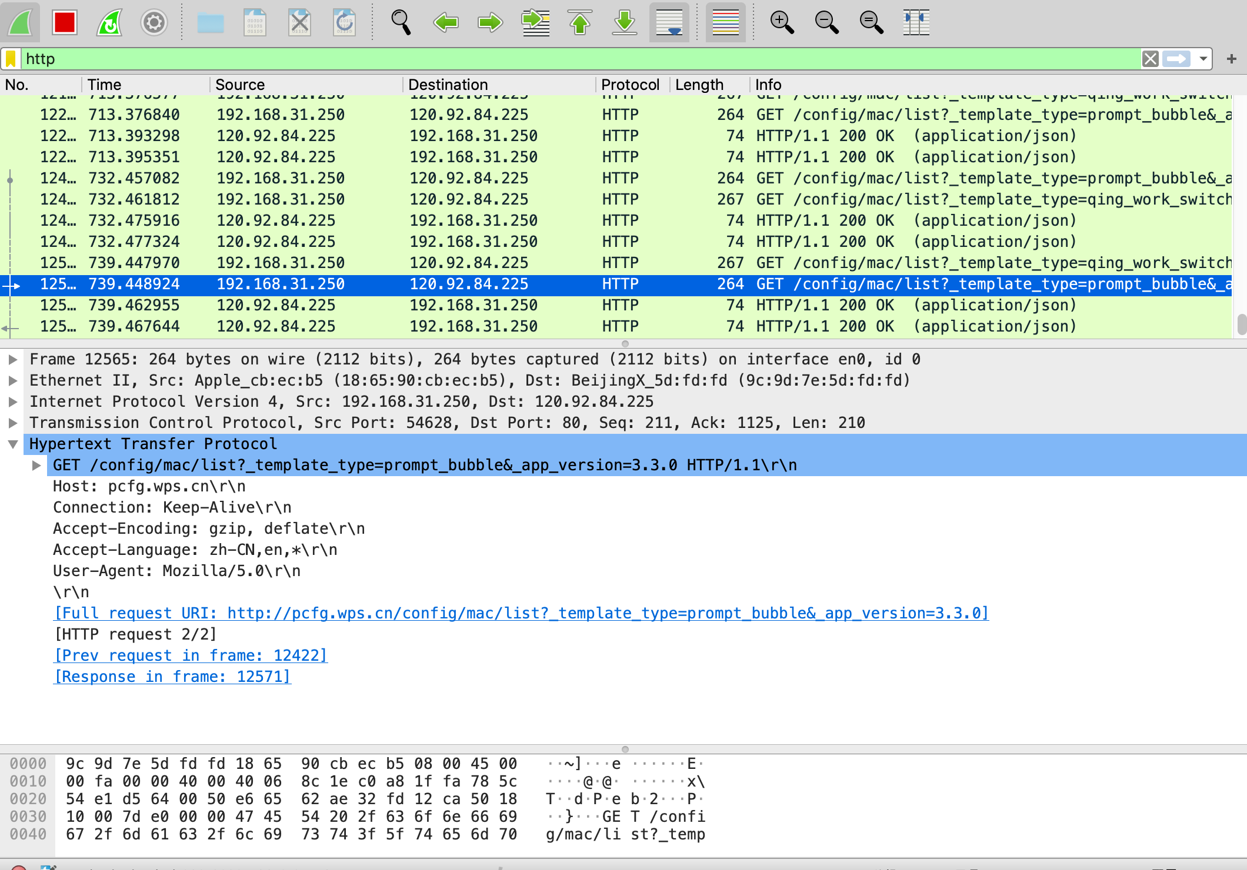
Task: Toggle packet list colorization
Action: click(x=726, y=22)
